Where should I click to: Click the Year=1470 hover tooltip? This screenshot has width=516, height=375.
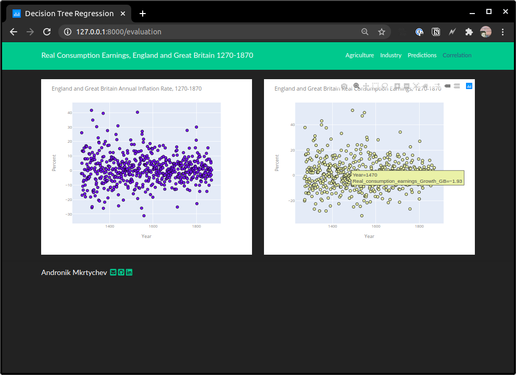coord(407,178)
